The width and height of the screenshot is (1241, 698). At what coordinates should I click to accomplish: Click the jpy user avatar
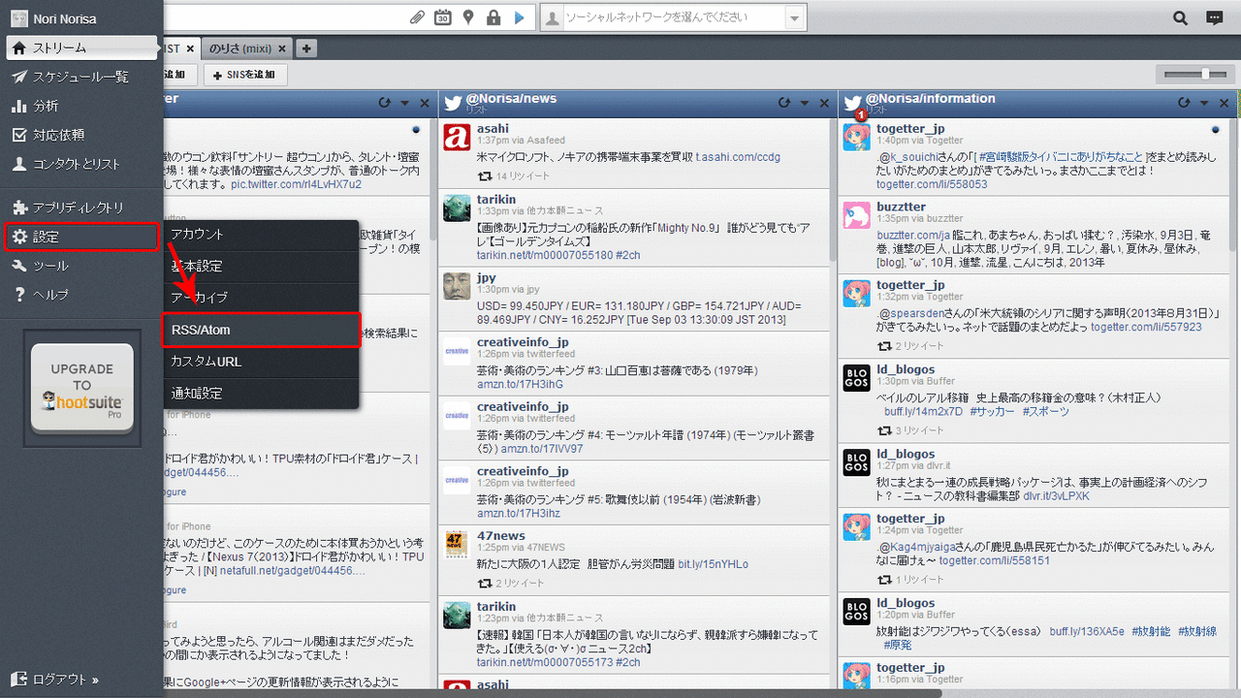[x=457, y=286]
